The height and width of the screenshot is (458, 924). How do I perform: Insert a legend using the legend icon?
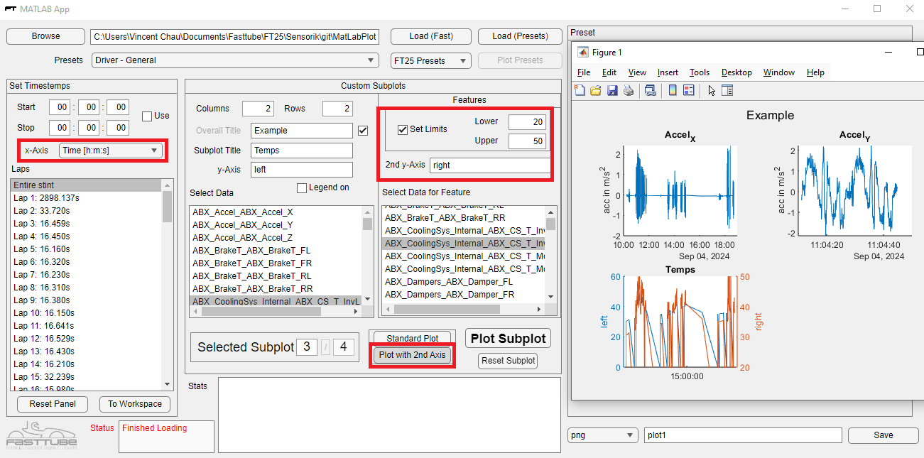click(686, 90)
